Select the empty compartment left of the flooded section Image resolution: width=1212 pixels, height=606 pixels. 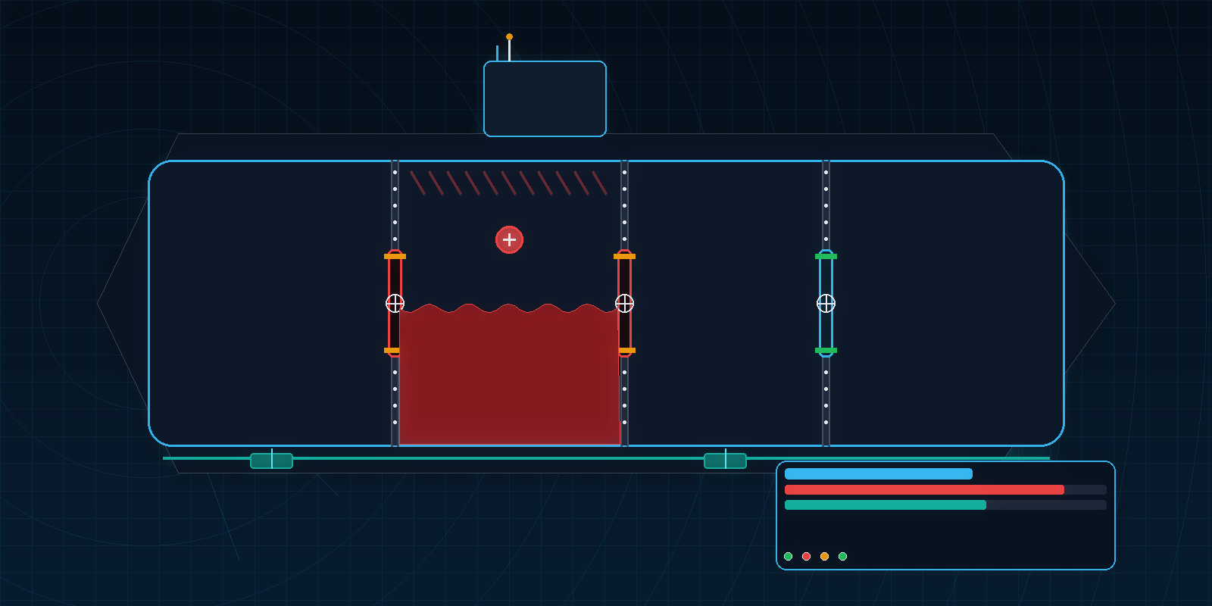(x=270, y=303)
